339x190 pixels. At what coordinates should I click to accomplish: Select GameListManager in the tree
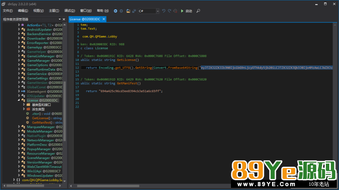pos(44,56)
